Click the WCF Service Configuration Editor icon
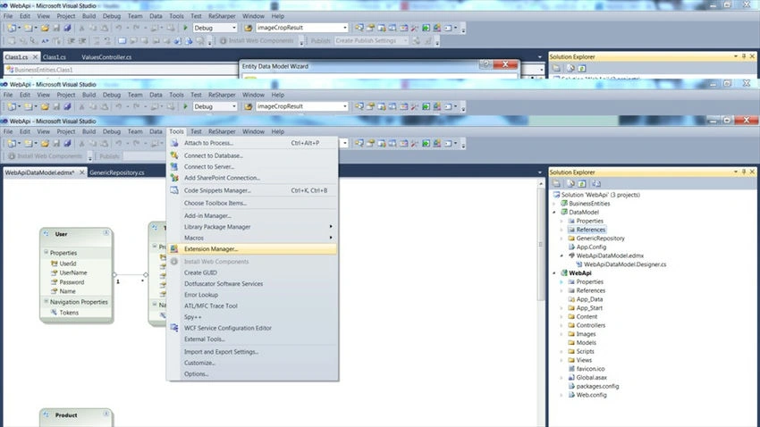The height and width of the screenshot is (427, 760). click(174, 328)
